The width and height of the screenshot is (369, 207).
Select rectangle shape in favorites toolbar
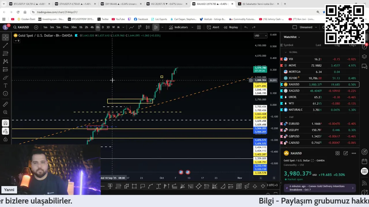pos(134,186)
